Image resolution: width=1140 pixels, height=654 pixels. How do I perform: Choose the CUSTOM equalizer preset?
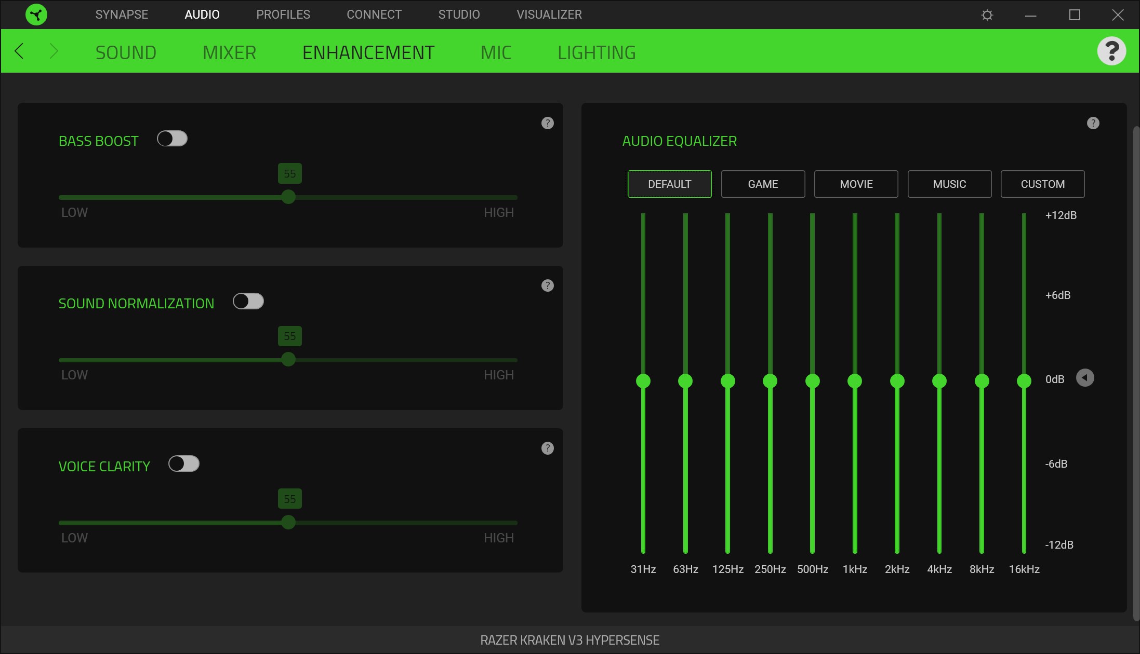point(1042,184)
